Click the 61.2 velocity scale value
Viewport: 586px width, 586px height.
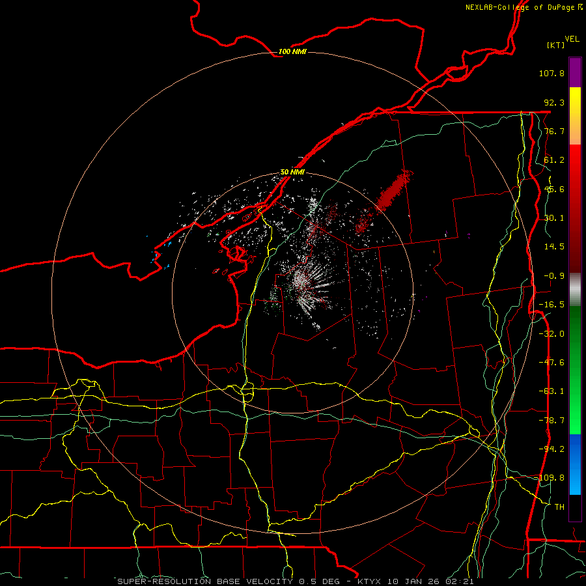point(554,160)
